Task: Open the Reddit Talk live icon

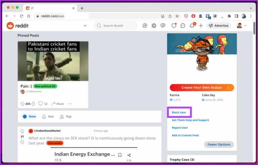Action: [163, 25]
